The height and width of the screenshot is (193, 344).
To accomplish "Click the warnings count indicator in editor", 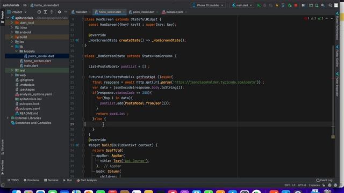I will (313, 19).
